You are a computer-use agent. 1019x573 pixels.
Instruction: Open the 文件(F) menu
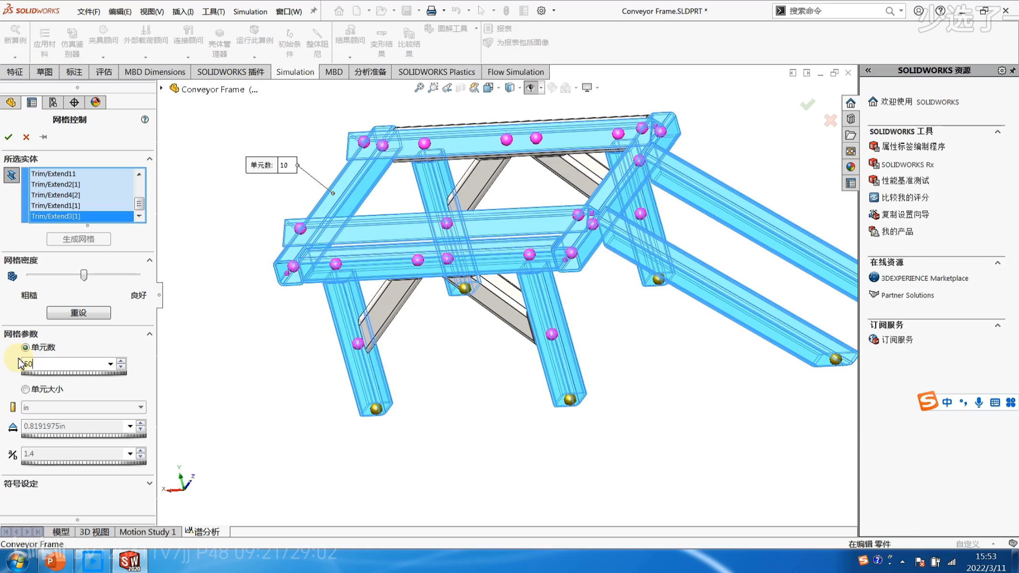89,11
